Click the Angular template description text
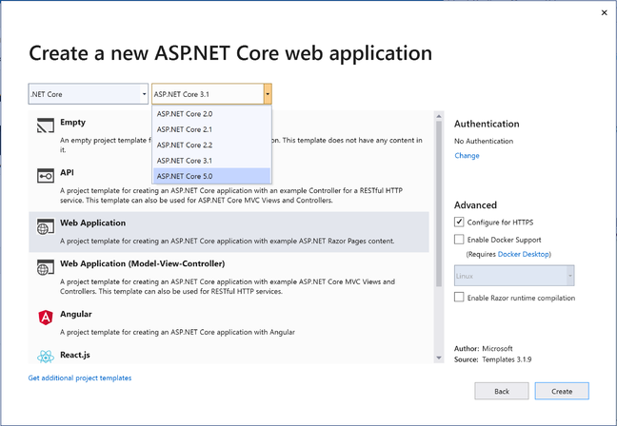The height and width of the screenshot is (426, 617). (177, 332)
